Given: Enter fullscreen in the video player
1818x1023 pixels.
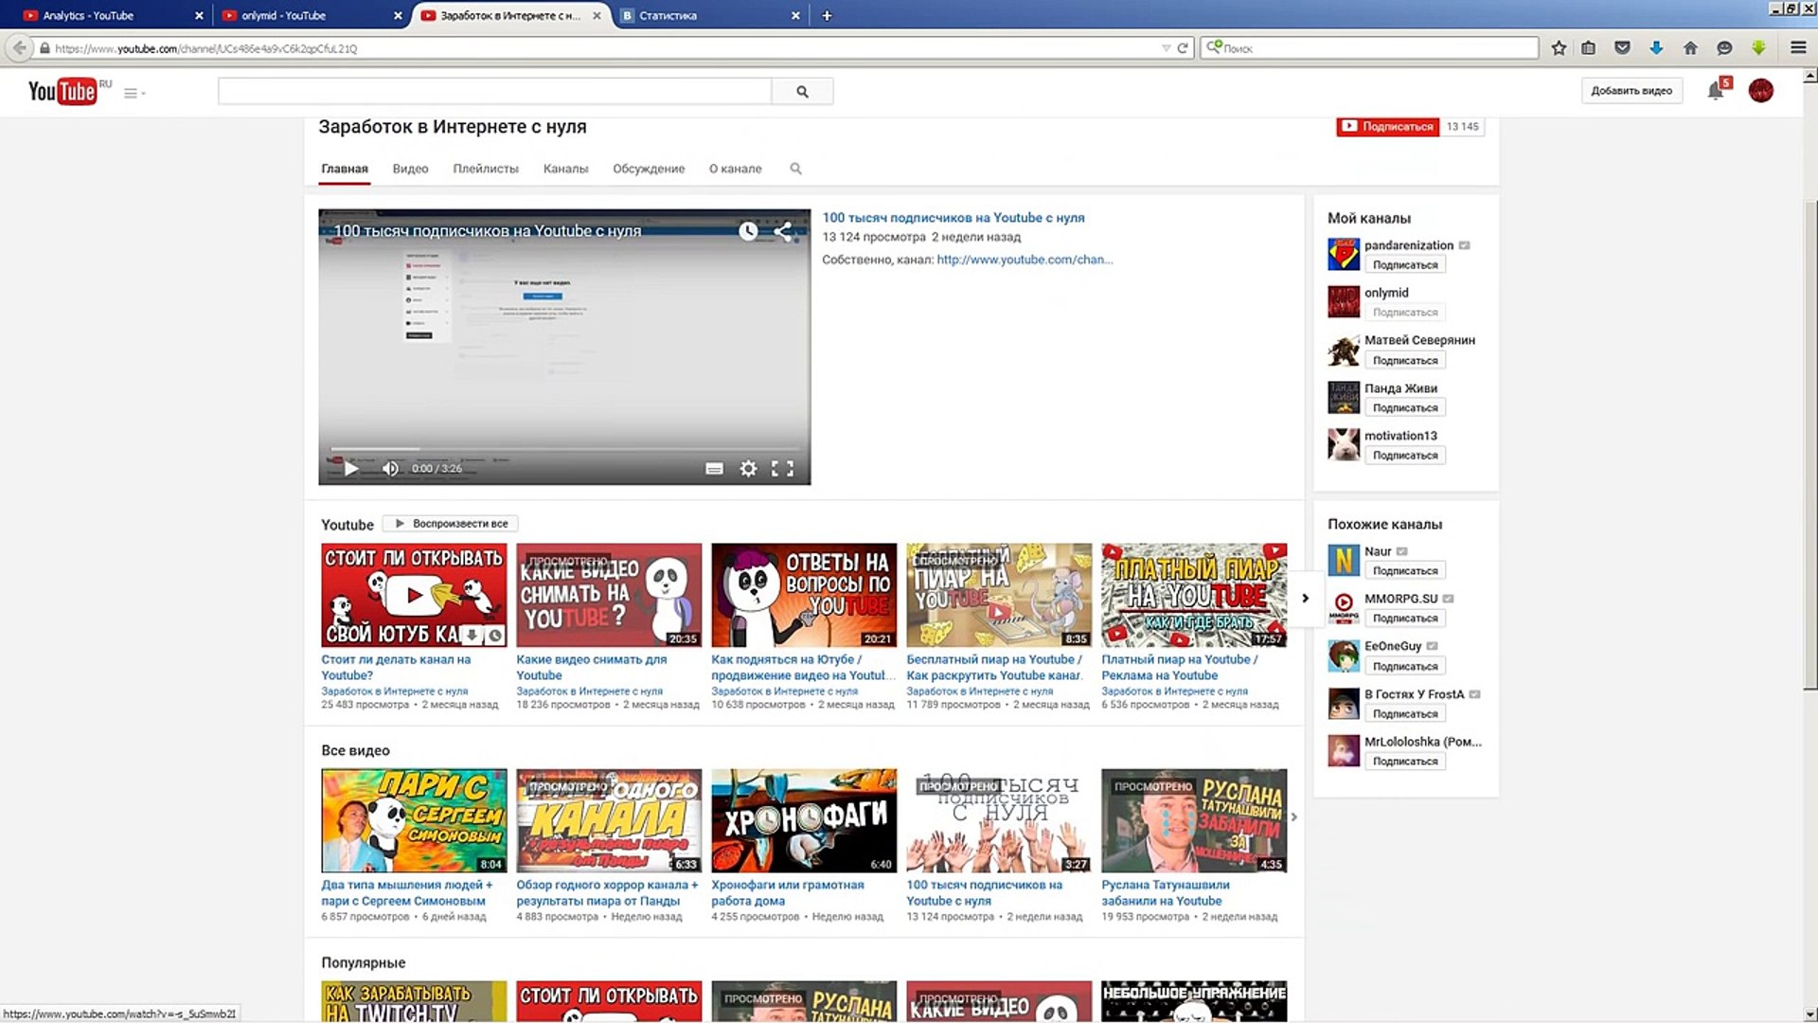Looking at the screenshot, I should 782,469.
